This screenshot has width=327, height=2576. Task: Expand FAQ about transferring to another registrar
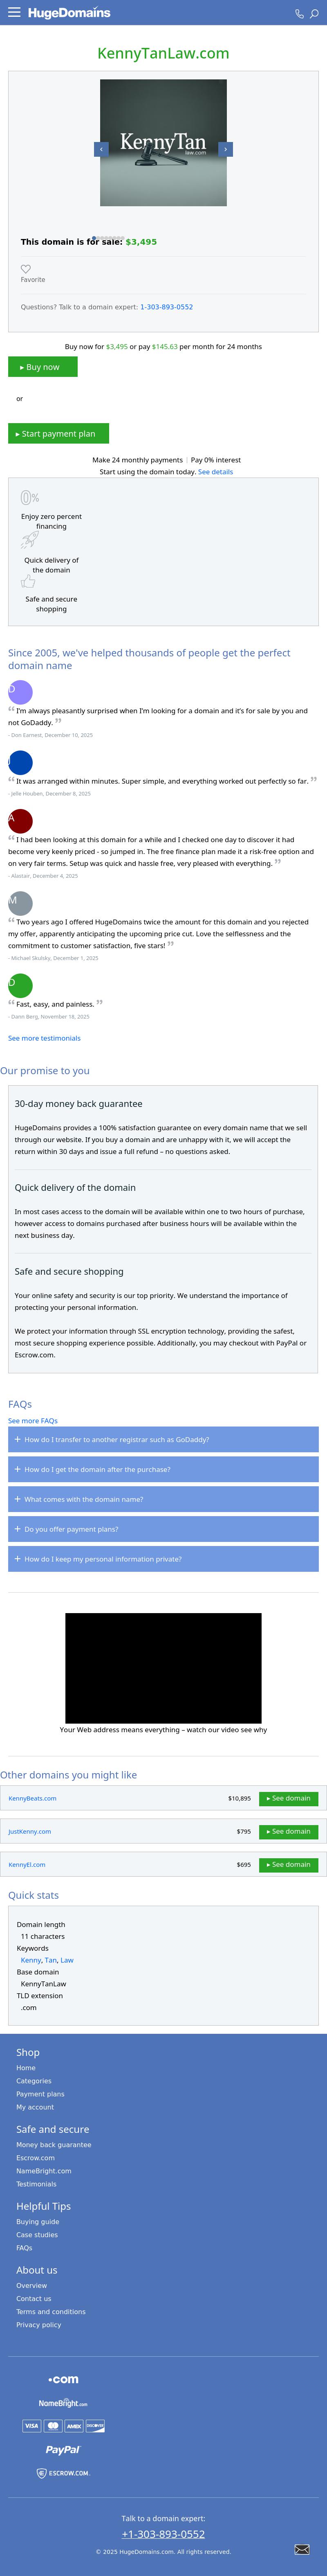[163, 1439]
